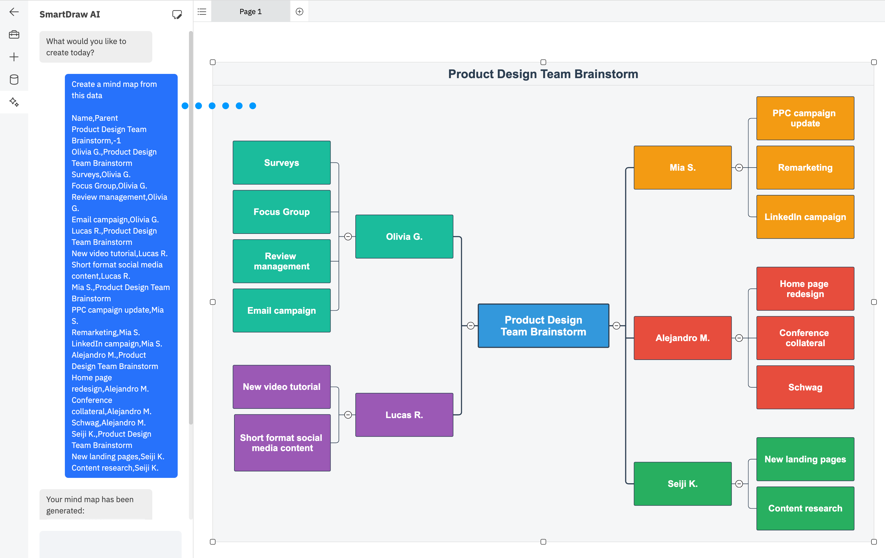
Task: Add a new page with the plus circle
Action: coord(300,12)
